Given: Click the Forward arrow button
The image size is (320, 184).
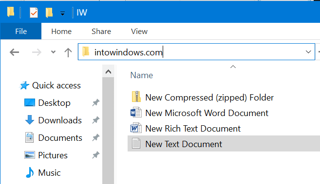Looking at the screenshot, I should coord(37,52).
